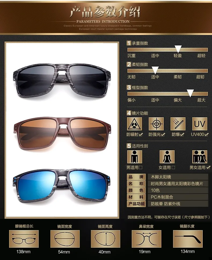Click the radiation protection triangle icon
212x260 pixels.
pyautogui.click(x=134, y=124)
